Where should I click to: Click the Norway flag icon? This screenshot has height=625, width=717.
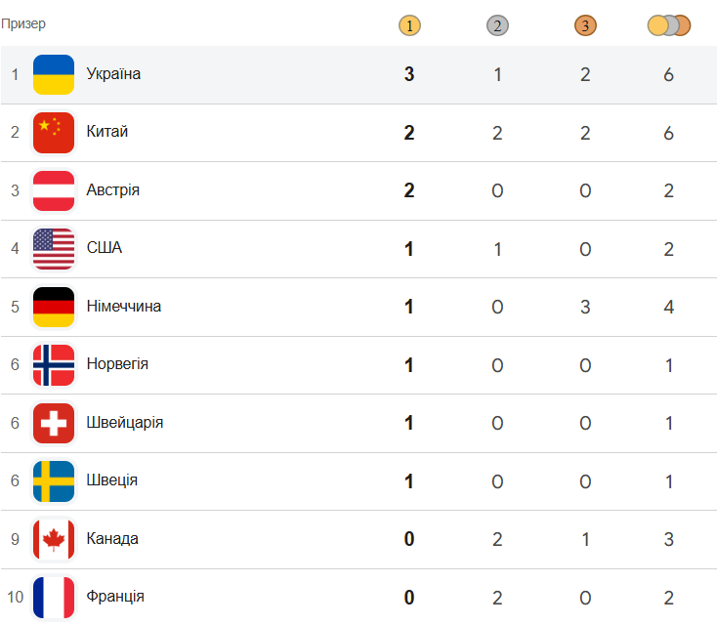click(54, 365)
